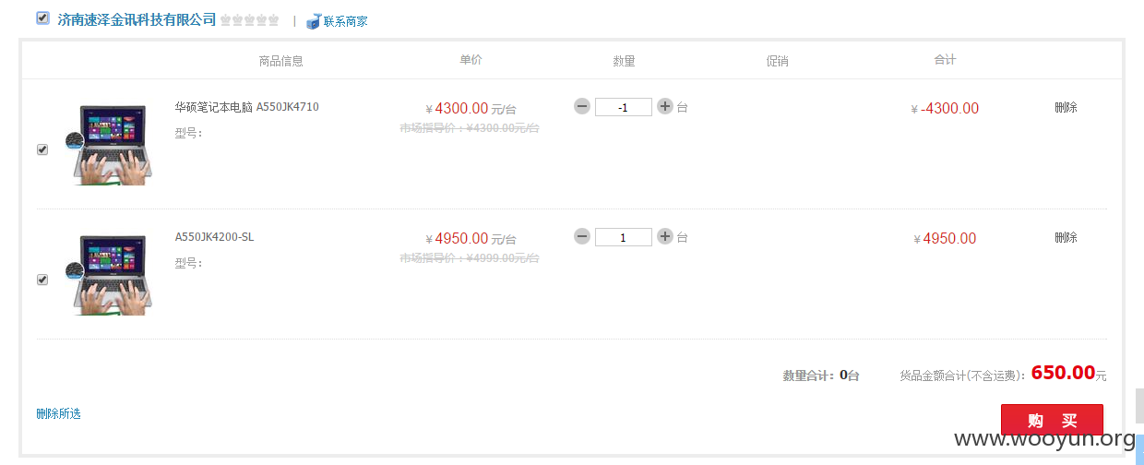The width and height of the screenshot is (1144, 465).
Task: Delete the A550JK4200-SL item with 删除
Action: coord(1066,237)
